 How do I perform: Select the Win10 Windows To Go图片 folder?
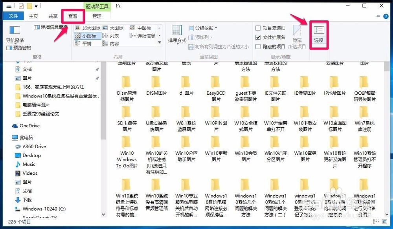point(127,152)
